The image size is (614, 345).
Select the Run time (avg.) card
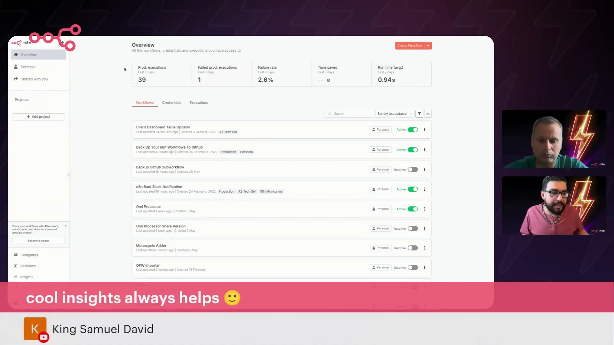click(x=401, y=74)
